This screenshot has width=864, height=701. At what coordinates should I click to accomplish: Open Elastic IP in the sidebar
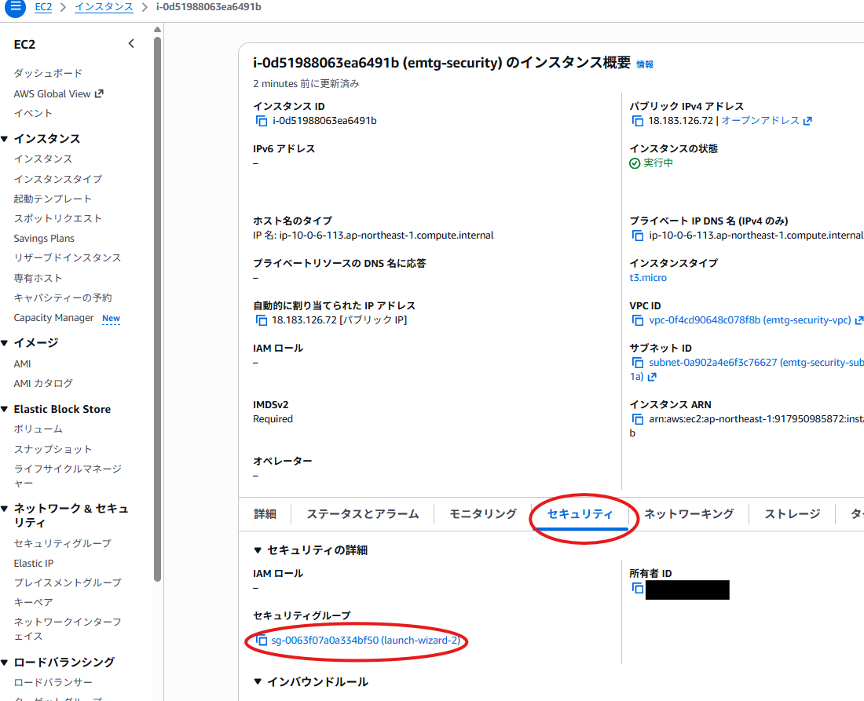click(34, 564)
